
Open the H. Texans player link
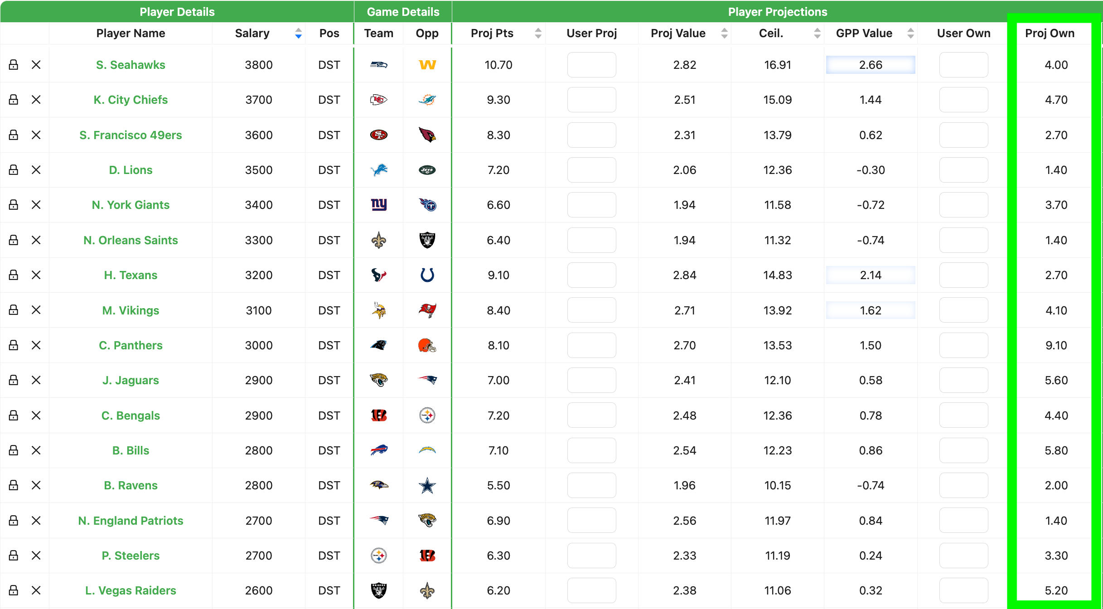pyautogui.click(x=131, y=275)
